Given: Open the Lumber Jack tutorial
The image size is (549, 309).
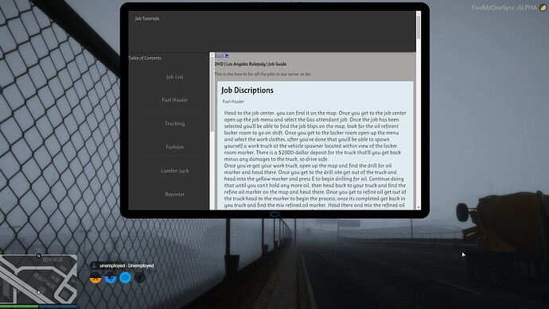Looking at the screenshot, I should 174,171.
